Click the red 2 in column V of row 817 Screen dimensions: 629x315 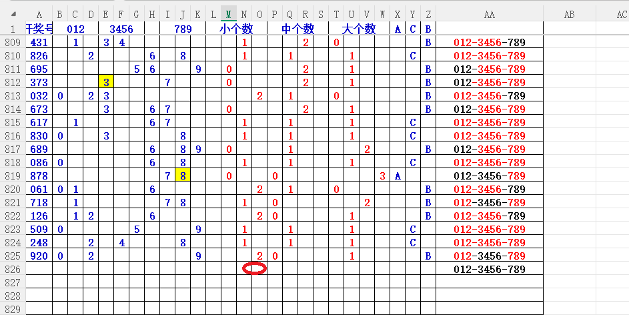click(x=367, y=149)
